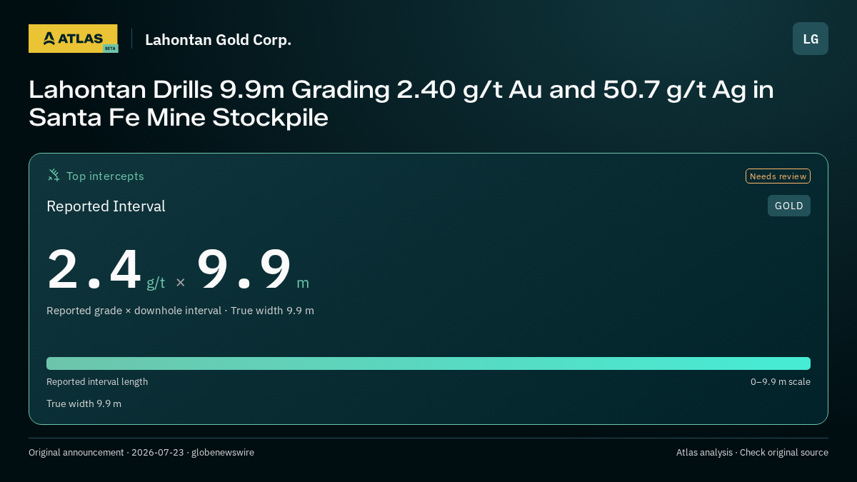Click the Needs review badge
This screenshot has height=482, width=857.
778,176
